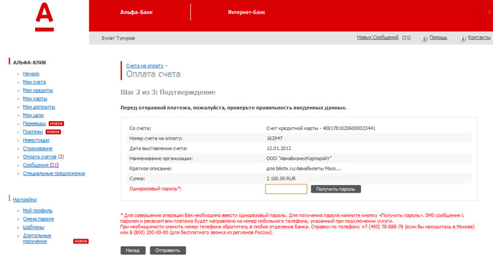Go to Начало in sidebar
This screenshot has height=259, width=493.
(31, 73)
